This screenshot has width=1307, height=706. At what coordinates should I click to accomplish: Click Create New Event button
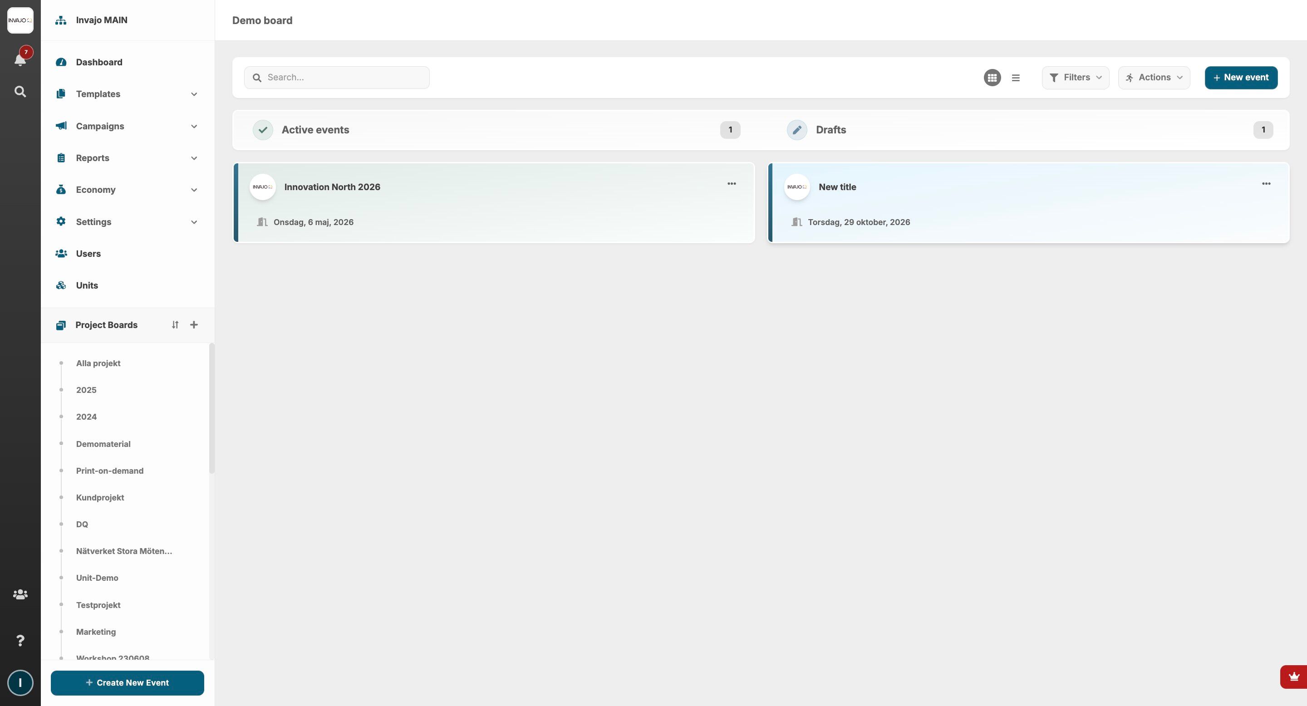(128, 683)
